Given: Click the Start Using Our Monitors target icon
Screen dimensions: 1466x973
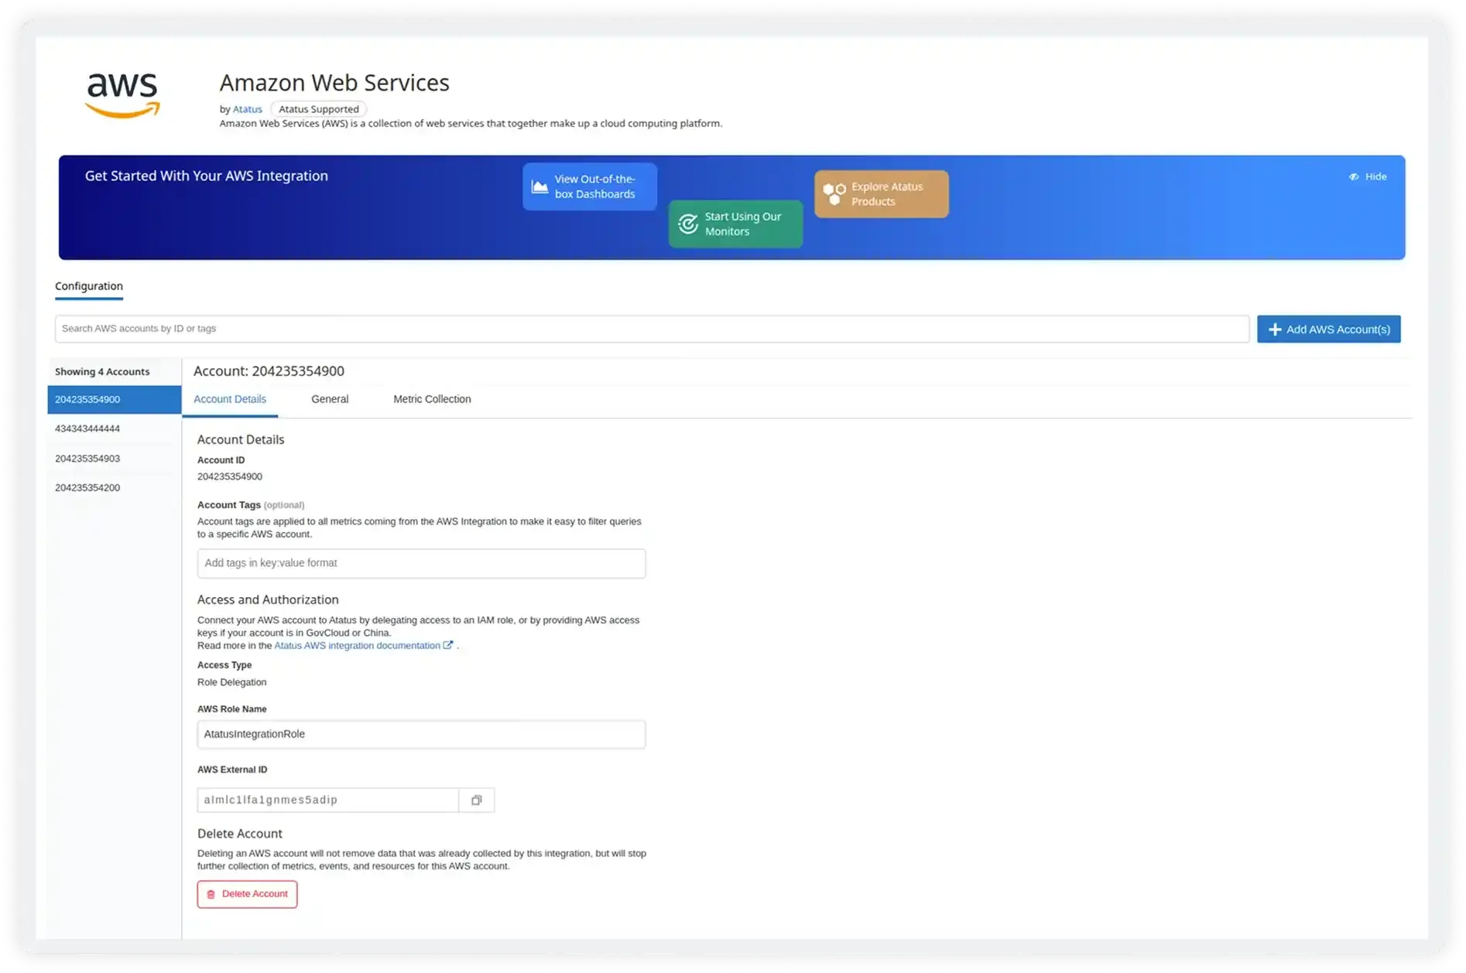Looking at the screenshot, I should click(688, 224).
